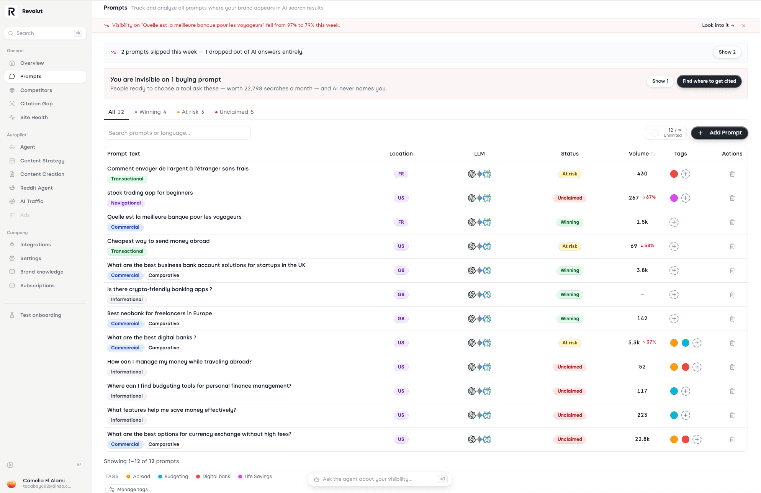
Task: Collapse the sidebar using the panel icon
Action: [10, 465]
